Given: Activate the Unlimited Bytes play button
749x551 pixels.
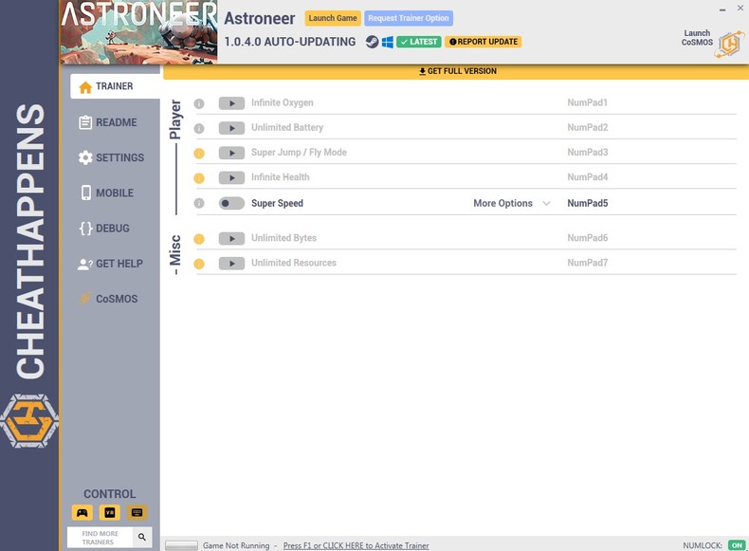Looking at the screenshot, I should tap(231, 238).
